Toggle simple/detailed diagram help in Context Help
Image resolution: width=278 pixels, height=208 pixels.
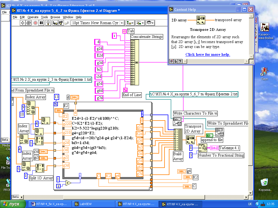click(x=171, y=61)
